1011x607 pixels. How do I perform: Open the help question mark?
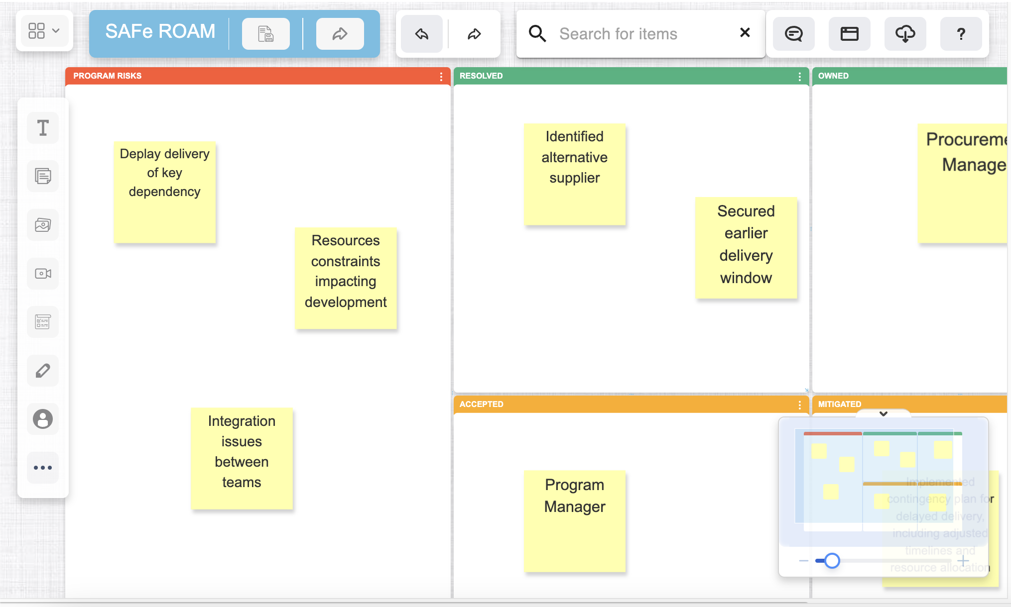tap(961, 34)
